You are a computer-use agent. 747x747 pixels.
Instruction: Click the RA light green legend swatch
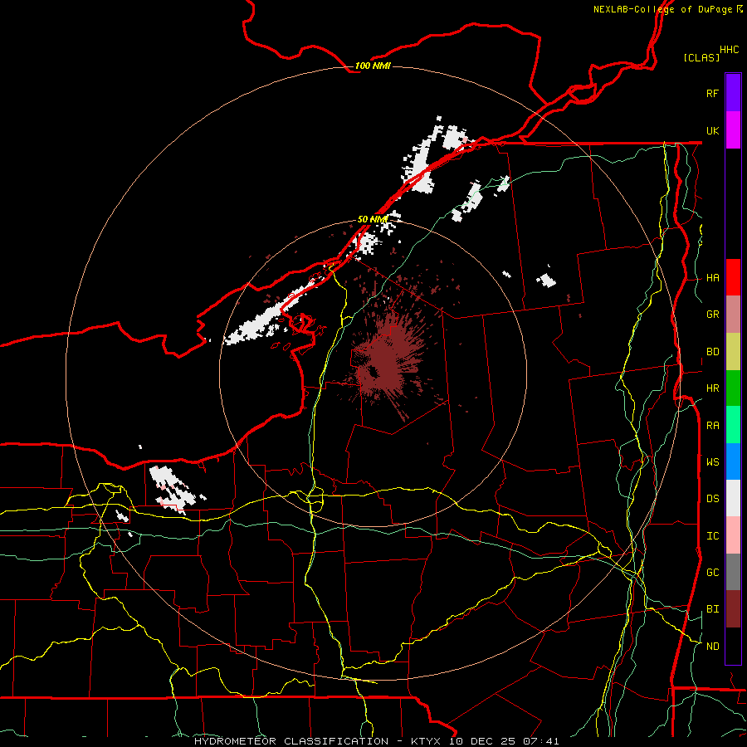pyautogui.click(x=733, y=425)
